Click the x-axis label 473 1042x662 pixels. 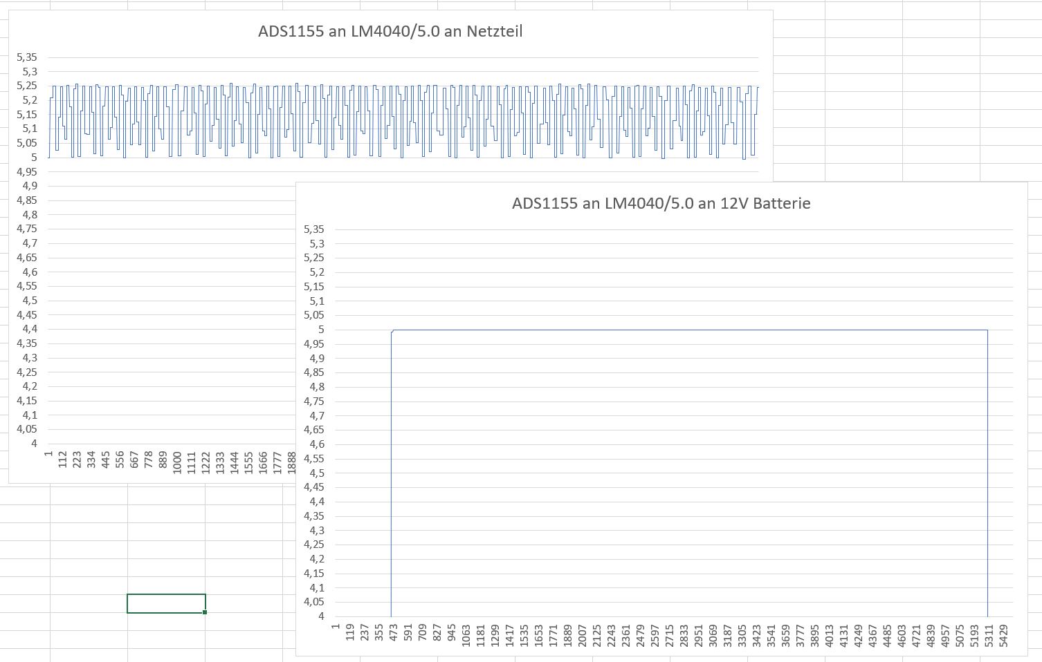(x=394, y=633)
